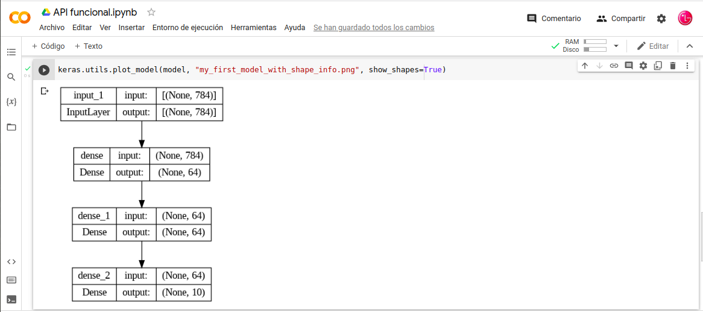Copy link to cell
703x312 pixels.
(614, 66)
